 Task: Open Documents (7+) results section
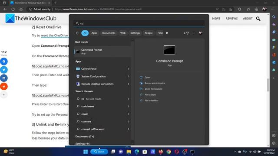pyautogui.click(x=85, y=136)
